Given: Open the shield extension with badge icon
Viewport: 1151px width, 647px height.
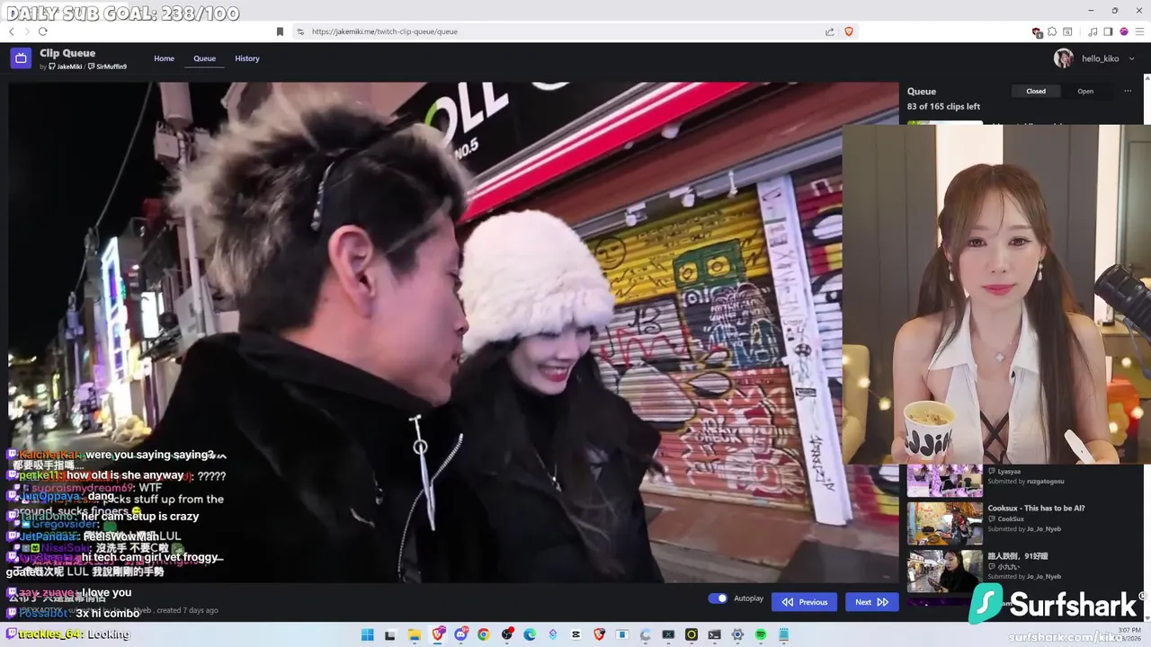Looking at the screenshot, I should point(1037,32).
